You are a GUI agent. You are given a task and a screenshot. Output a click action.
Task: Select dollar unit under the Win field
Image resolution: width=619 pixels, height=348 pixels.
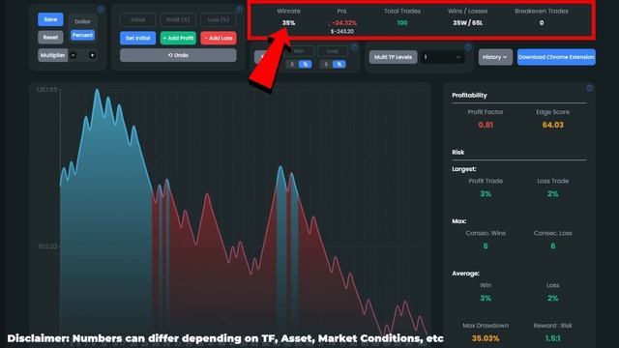pyautogui.click(x=292, y=65)
